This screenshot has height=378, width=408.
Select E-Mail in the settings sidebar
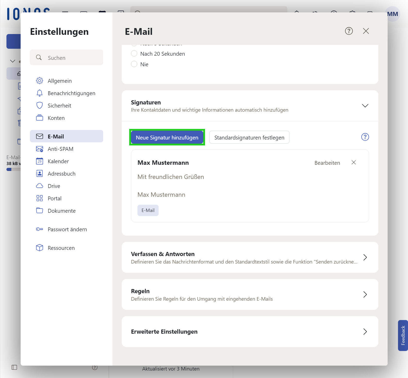pyautogui.click(x=66, y=136)
